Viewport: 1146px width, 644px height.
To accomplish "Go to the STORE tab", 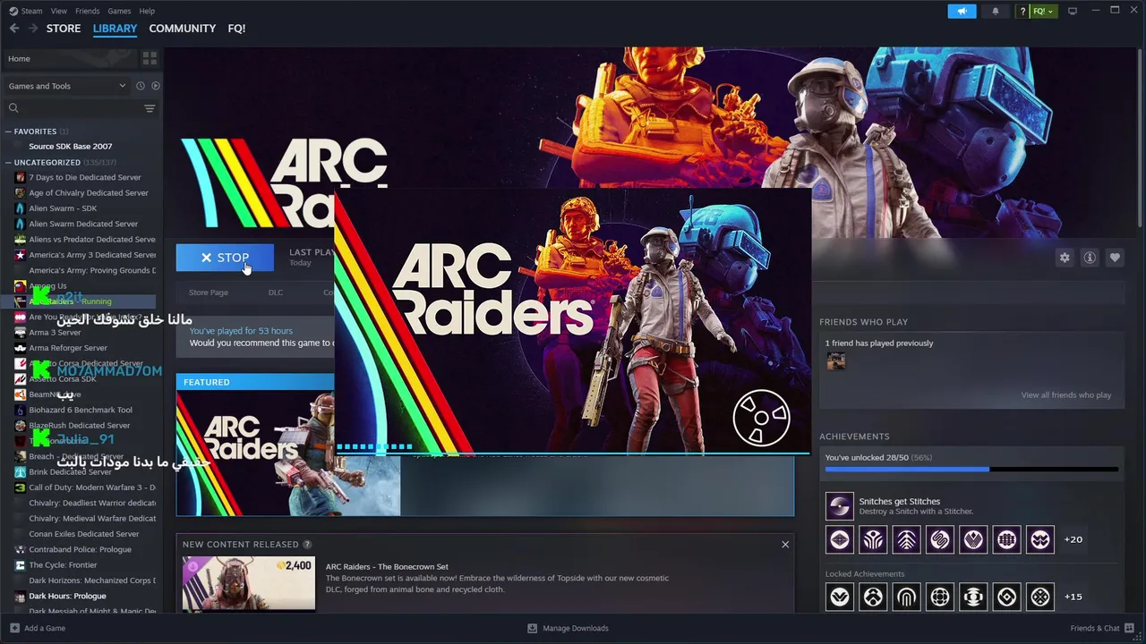I will click(64, 29).
